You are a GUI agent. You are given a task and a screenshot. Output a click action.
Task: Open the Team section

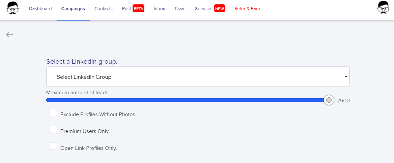(x=180, y=8)
